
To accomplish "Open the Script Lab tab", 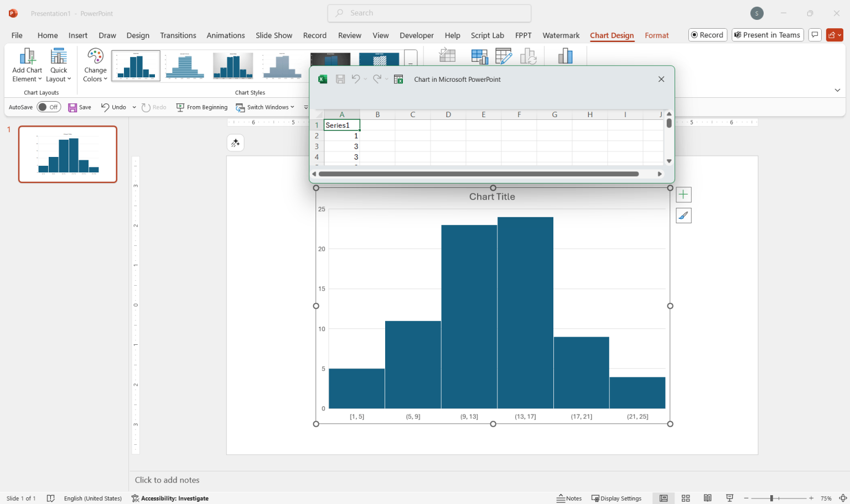I will [487, 35].
